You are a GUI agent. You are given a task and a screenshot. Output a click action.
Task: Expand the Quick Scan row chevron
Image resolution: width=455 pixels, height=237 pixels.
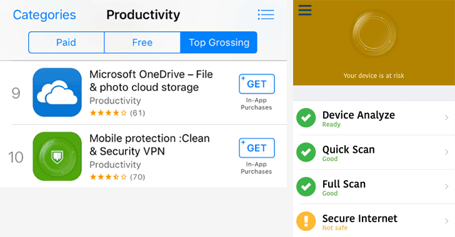(x=447, y=152)
